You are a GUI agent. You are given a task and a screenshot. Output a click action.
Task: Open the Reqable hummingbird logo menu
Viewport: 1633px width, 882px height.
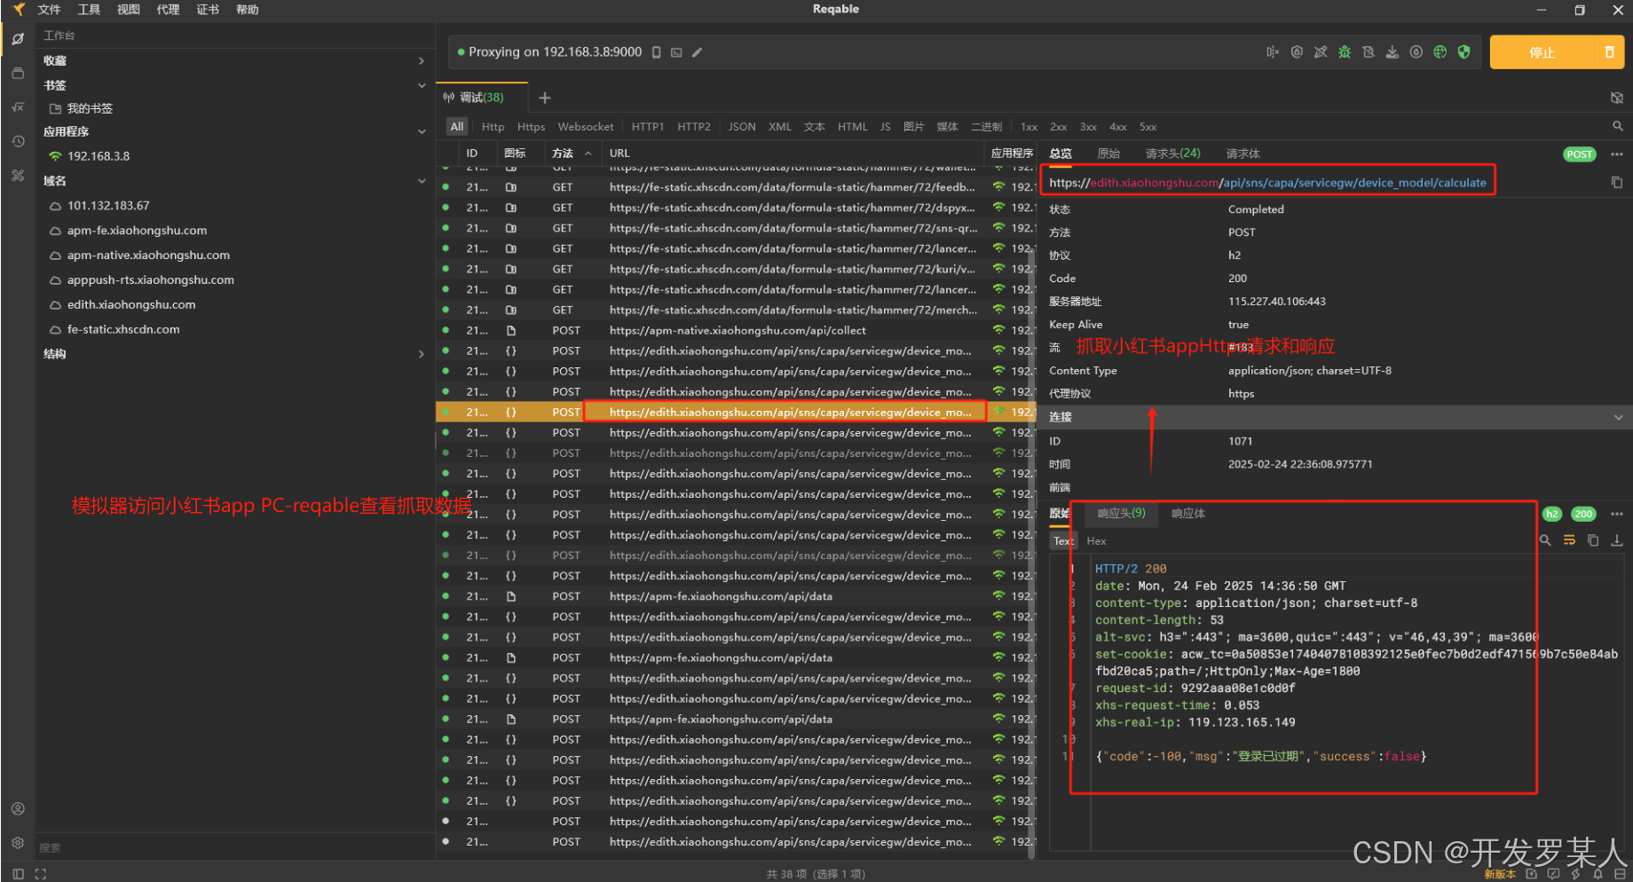pyautogui.click(x=18, y=10)
